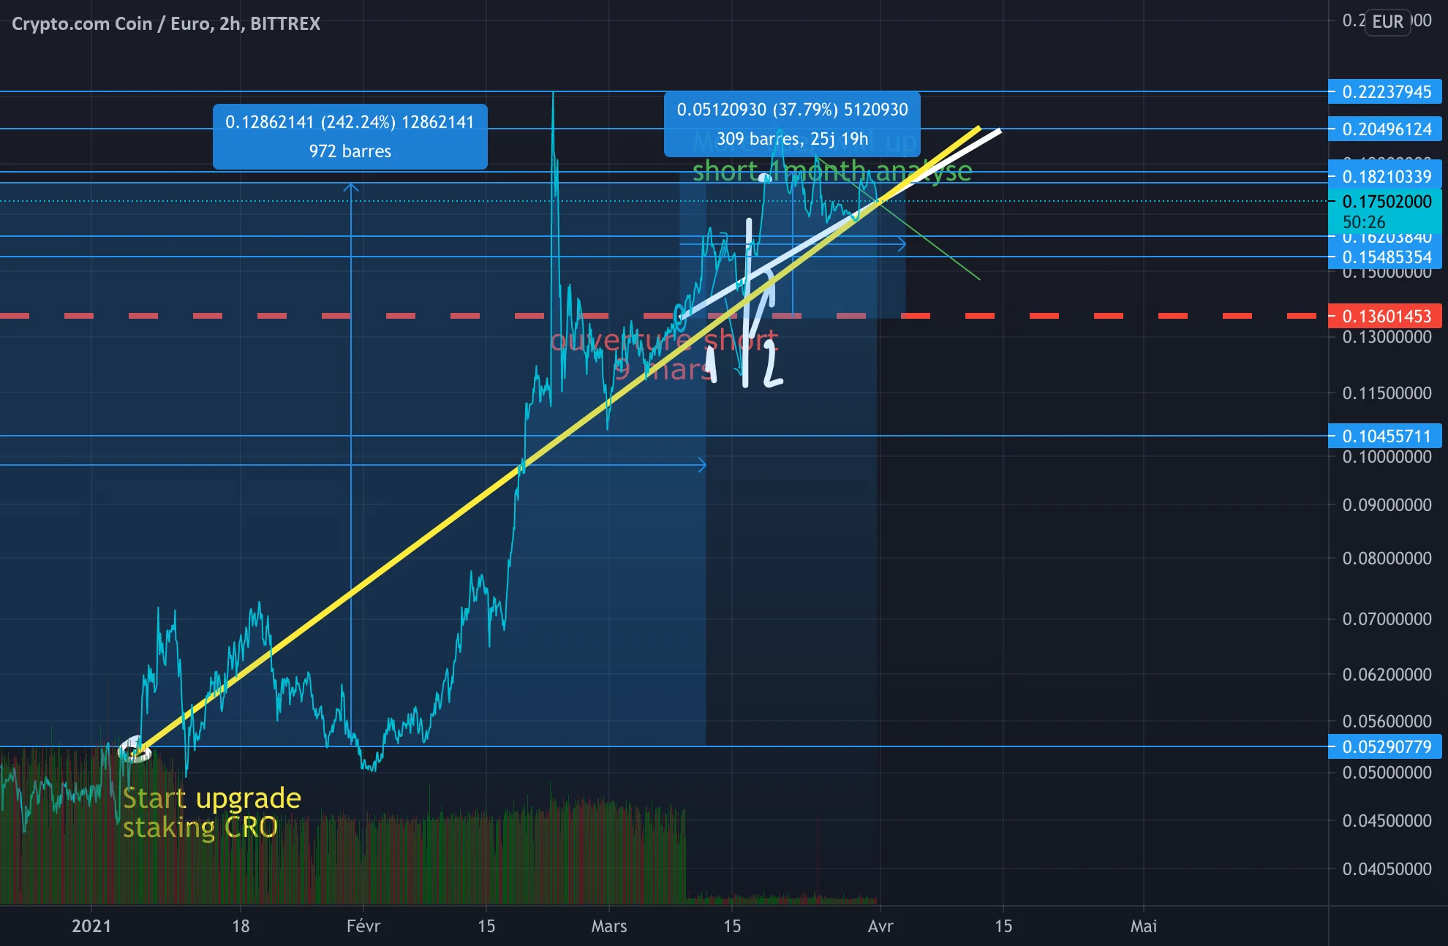Click the 0.04050000 price scale value
Image resolution: width=1448 pixels, height=946 pixels.
(1387, 869)
